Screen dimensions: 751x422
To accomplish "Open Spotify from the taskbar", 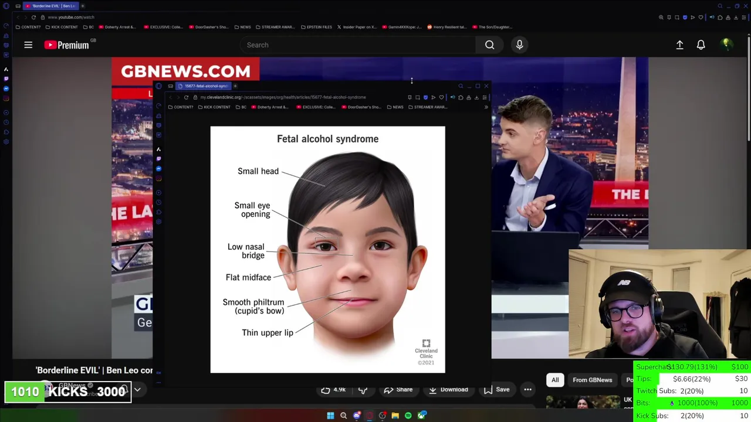I will (408, 416).
